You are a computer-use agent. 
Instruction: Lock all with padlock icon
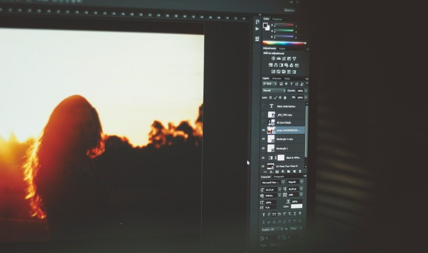pyautogui.click(x=285, y=97)
